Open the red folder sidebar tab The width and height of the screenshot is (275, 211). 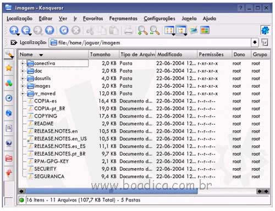point(9,158)
